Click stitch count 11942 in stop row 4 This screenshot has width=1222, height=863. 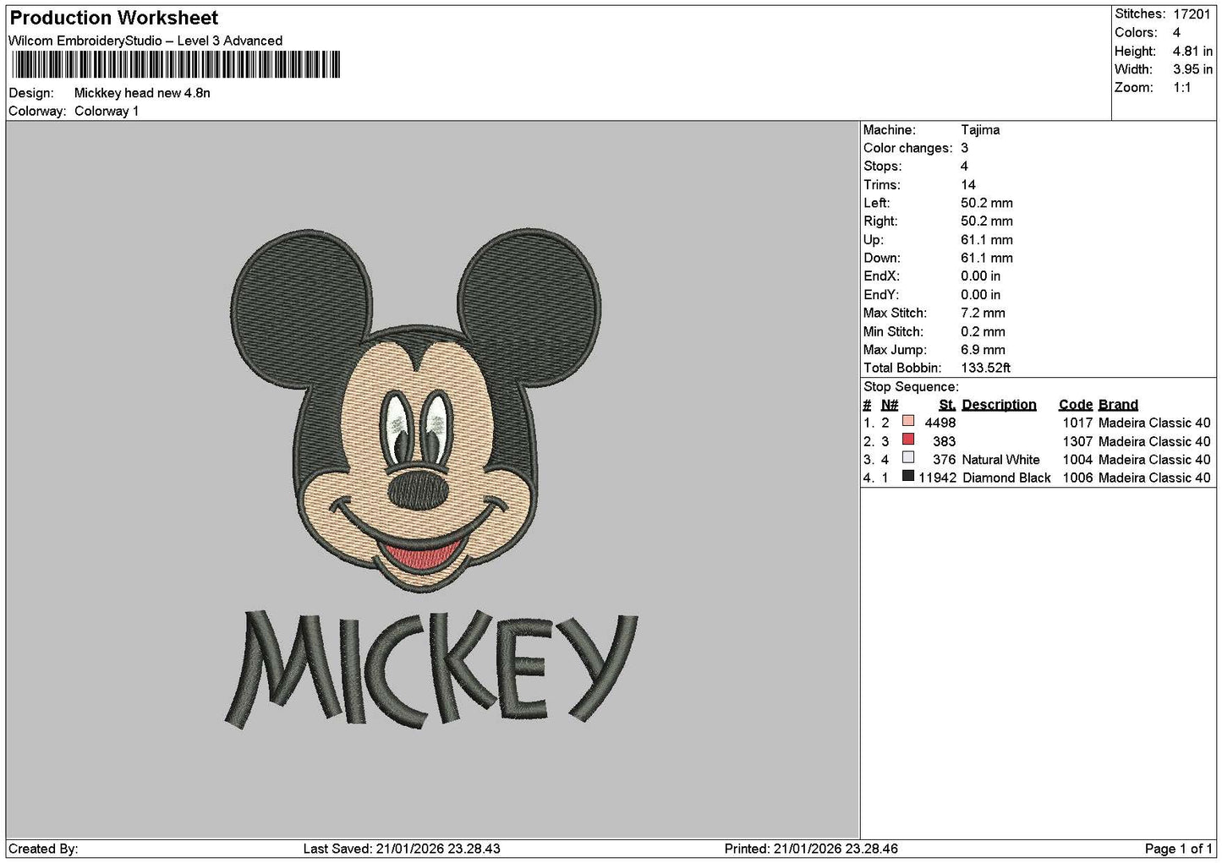(x=938, y=478)
